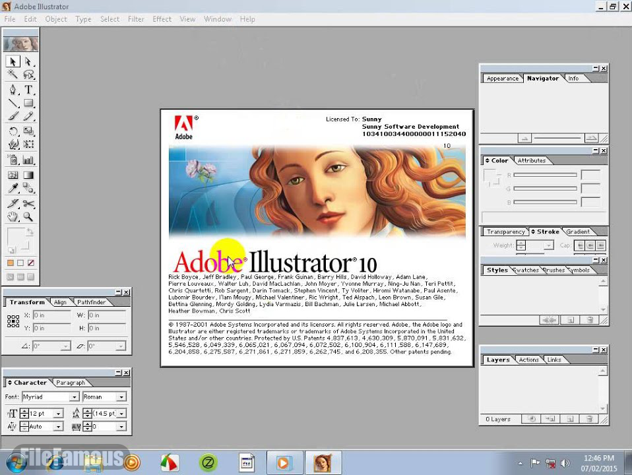Click the G color slider
This screenshot has width=632, height=475.
point(546,189)
